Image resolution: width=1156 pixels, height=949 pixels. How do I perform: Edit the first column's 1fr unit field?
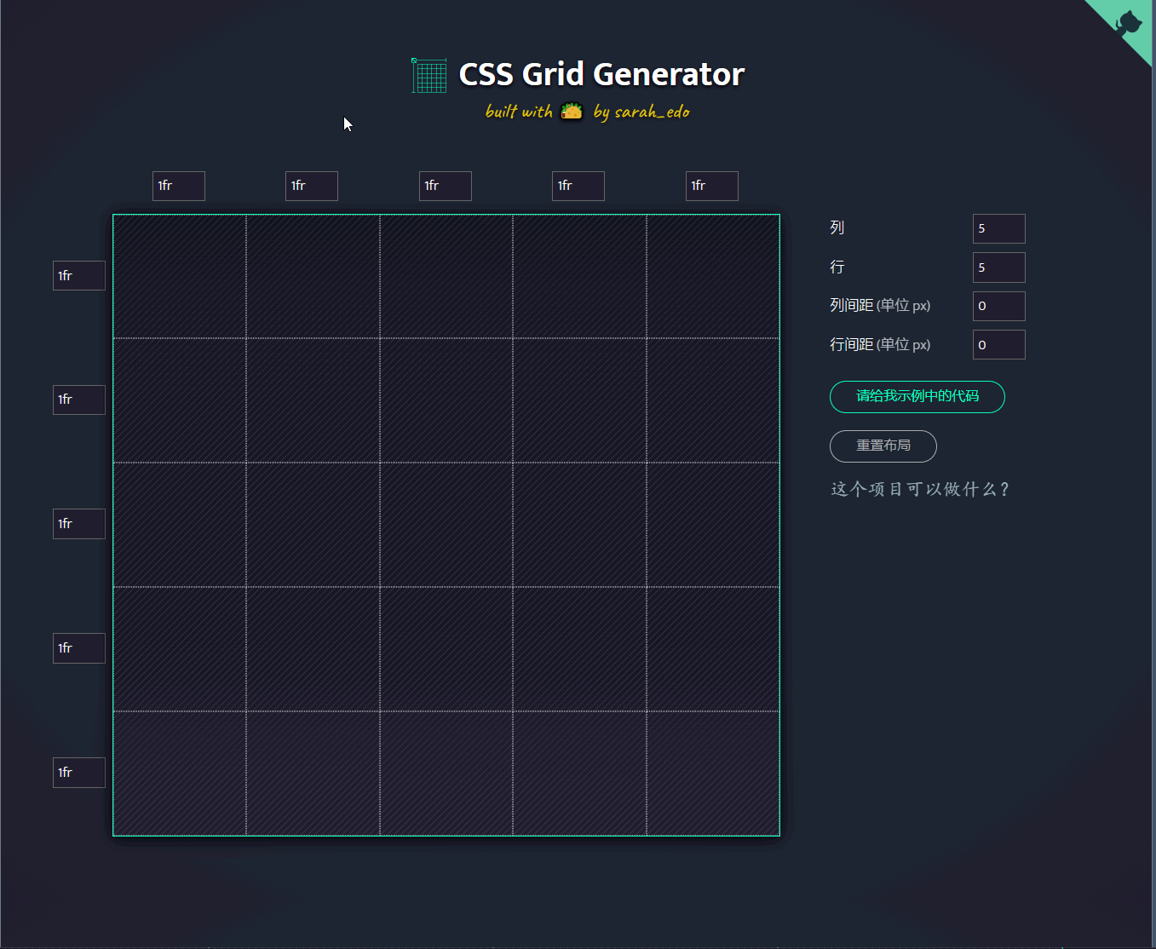179,186
